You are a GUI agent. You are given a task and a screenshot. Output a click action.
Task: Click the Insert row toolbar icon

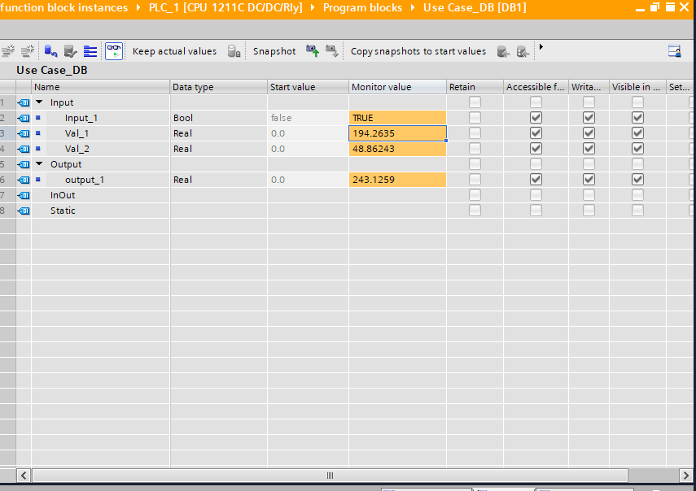(x=8, y=50)
